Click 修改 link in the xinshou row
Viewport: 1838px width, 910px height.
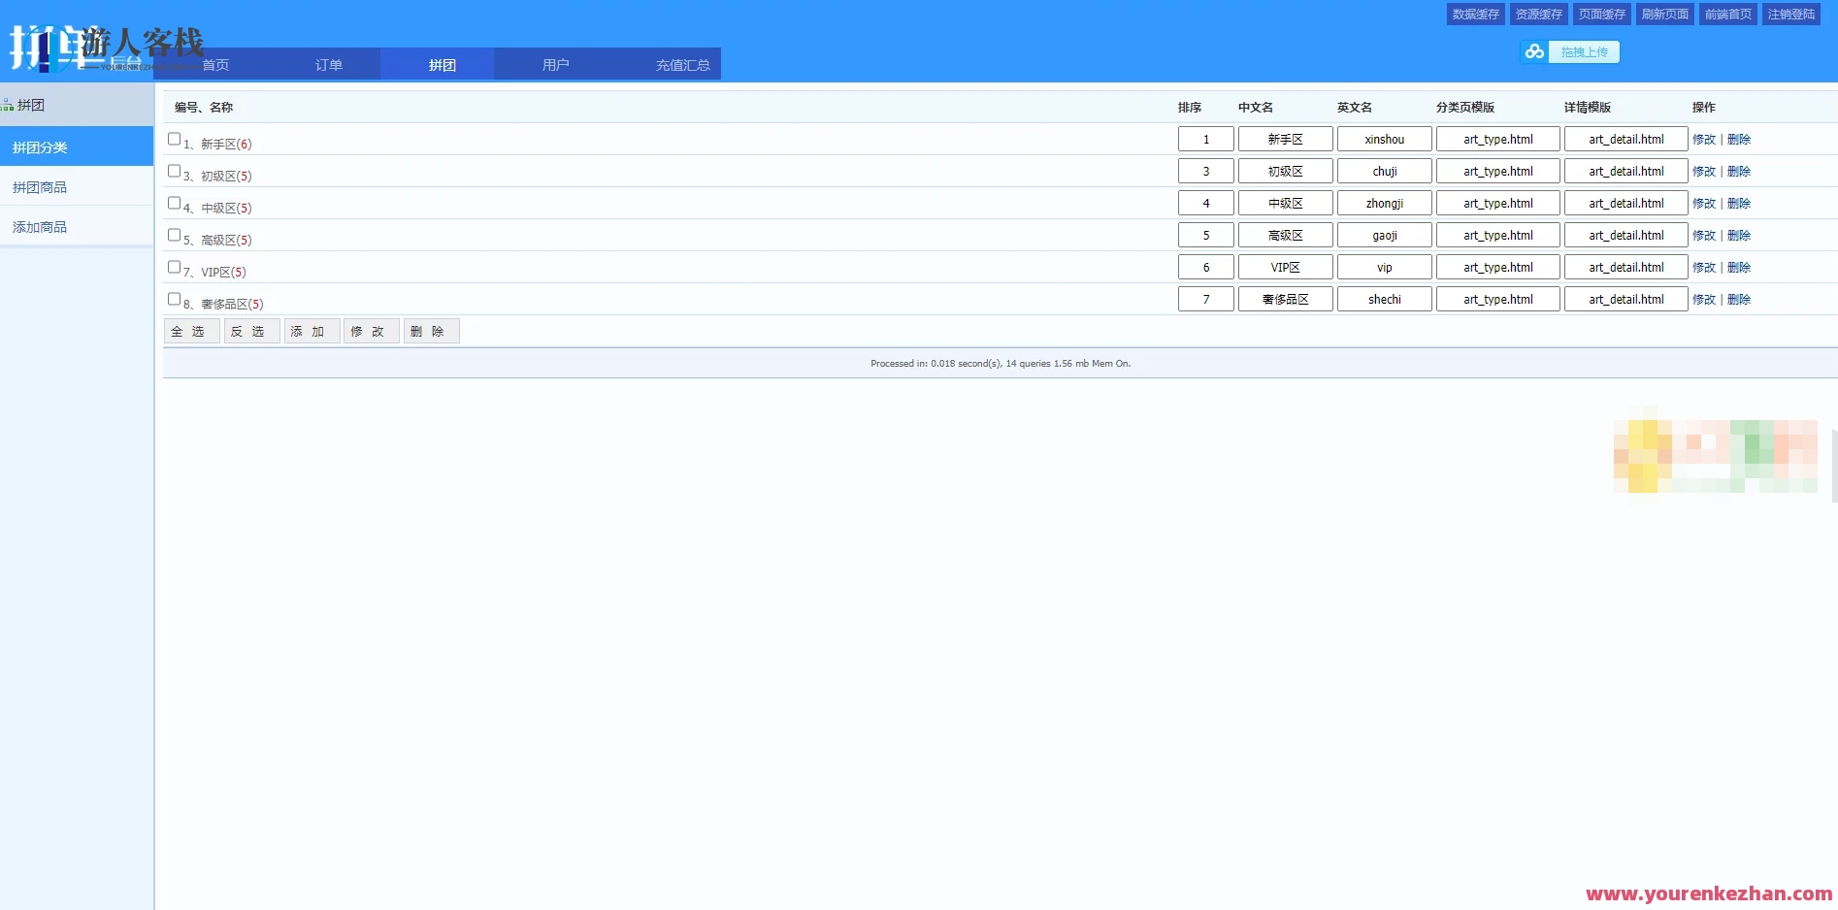(x=1704, y=139)
